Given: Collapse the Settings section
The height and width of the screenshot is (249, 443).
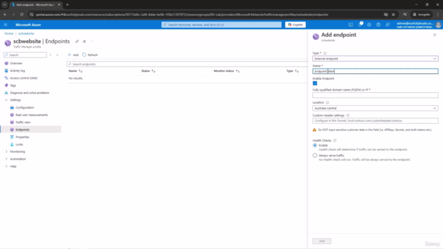Looking at the screenshot, I should click(6, 100).
